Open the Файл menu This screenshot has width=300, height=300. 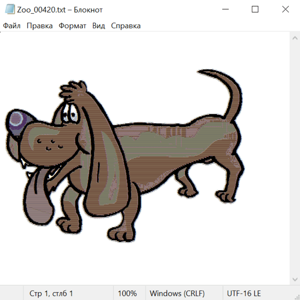(12, 26)
